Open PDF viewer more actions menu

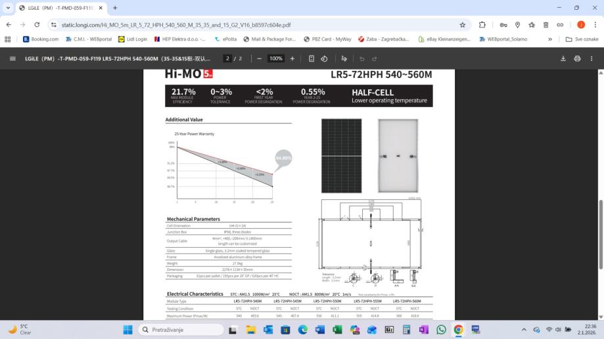592,58
